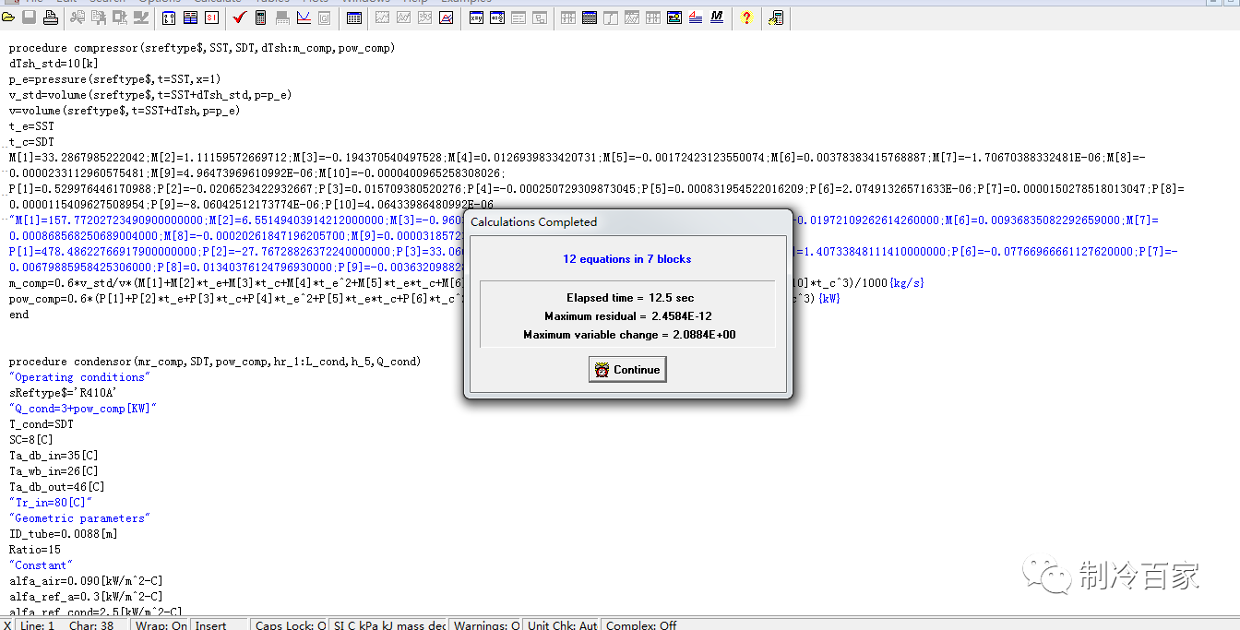Click the alfa_air=0.090 equation line
1240x630 pixels.
[86, 581]
